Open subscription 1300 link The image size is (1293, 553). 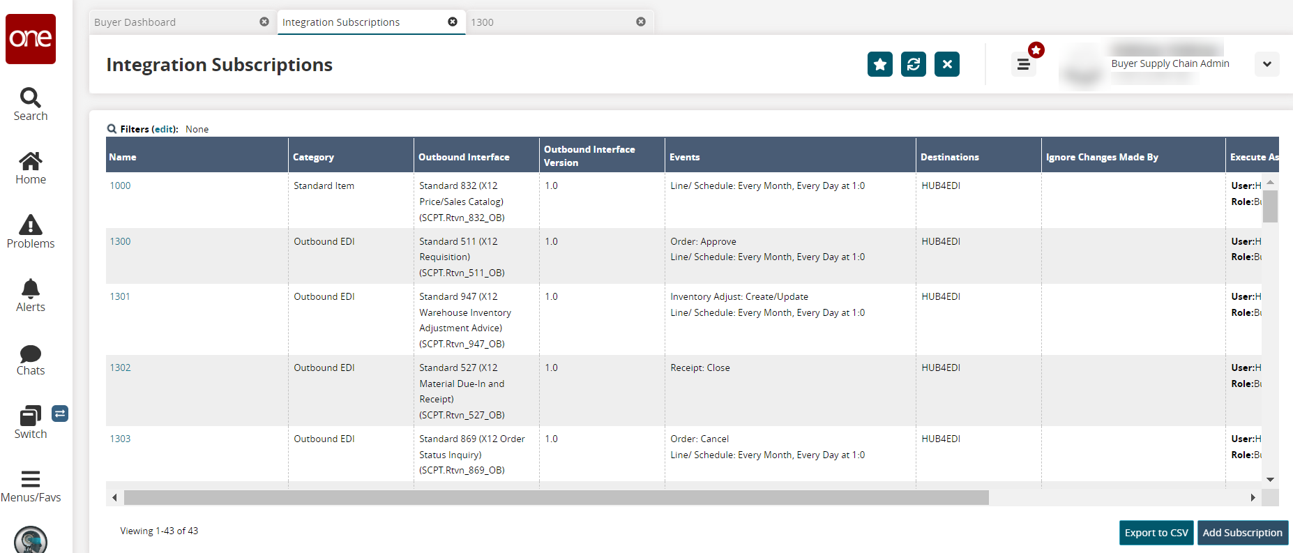coord(120,241)
